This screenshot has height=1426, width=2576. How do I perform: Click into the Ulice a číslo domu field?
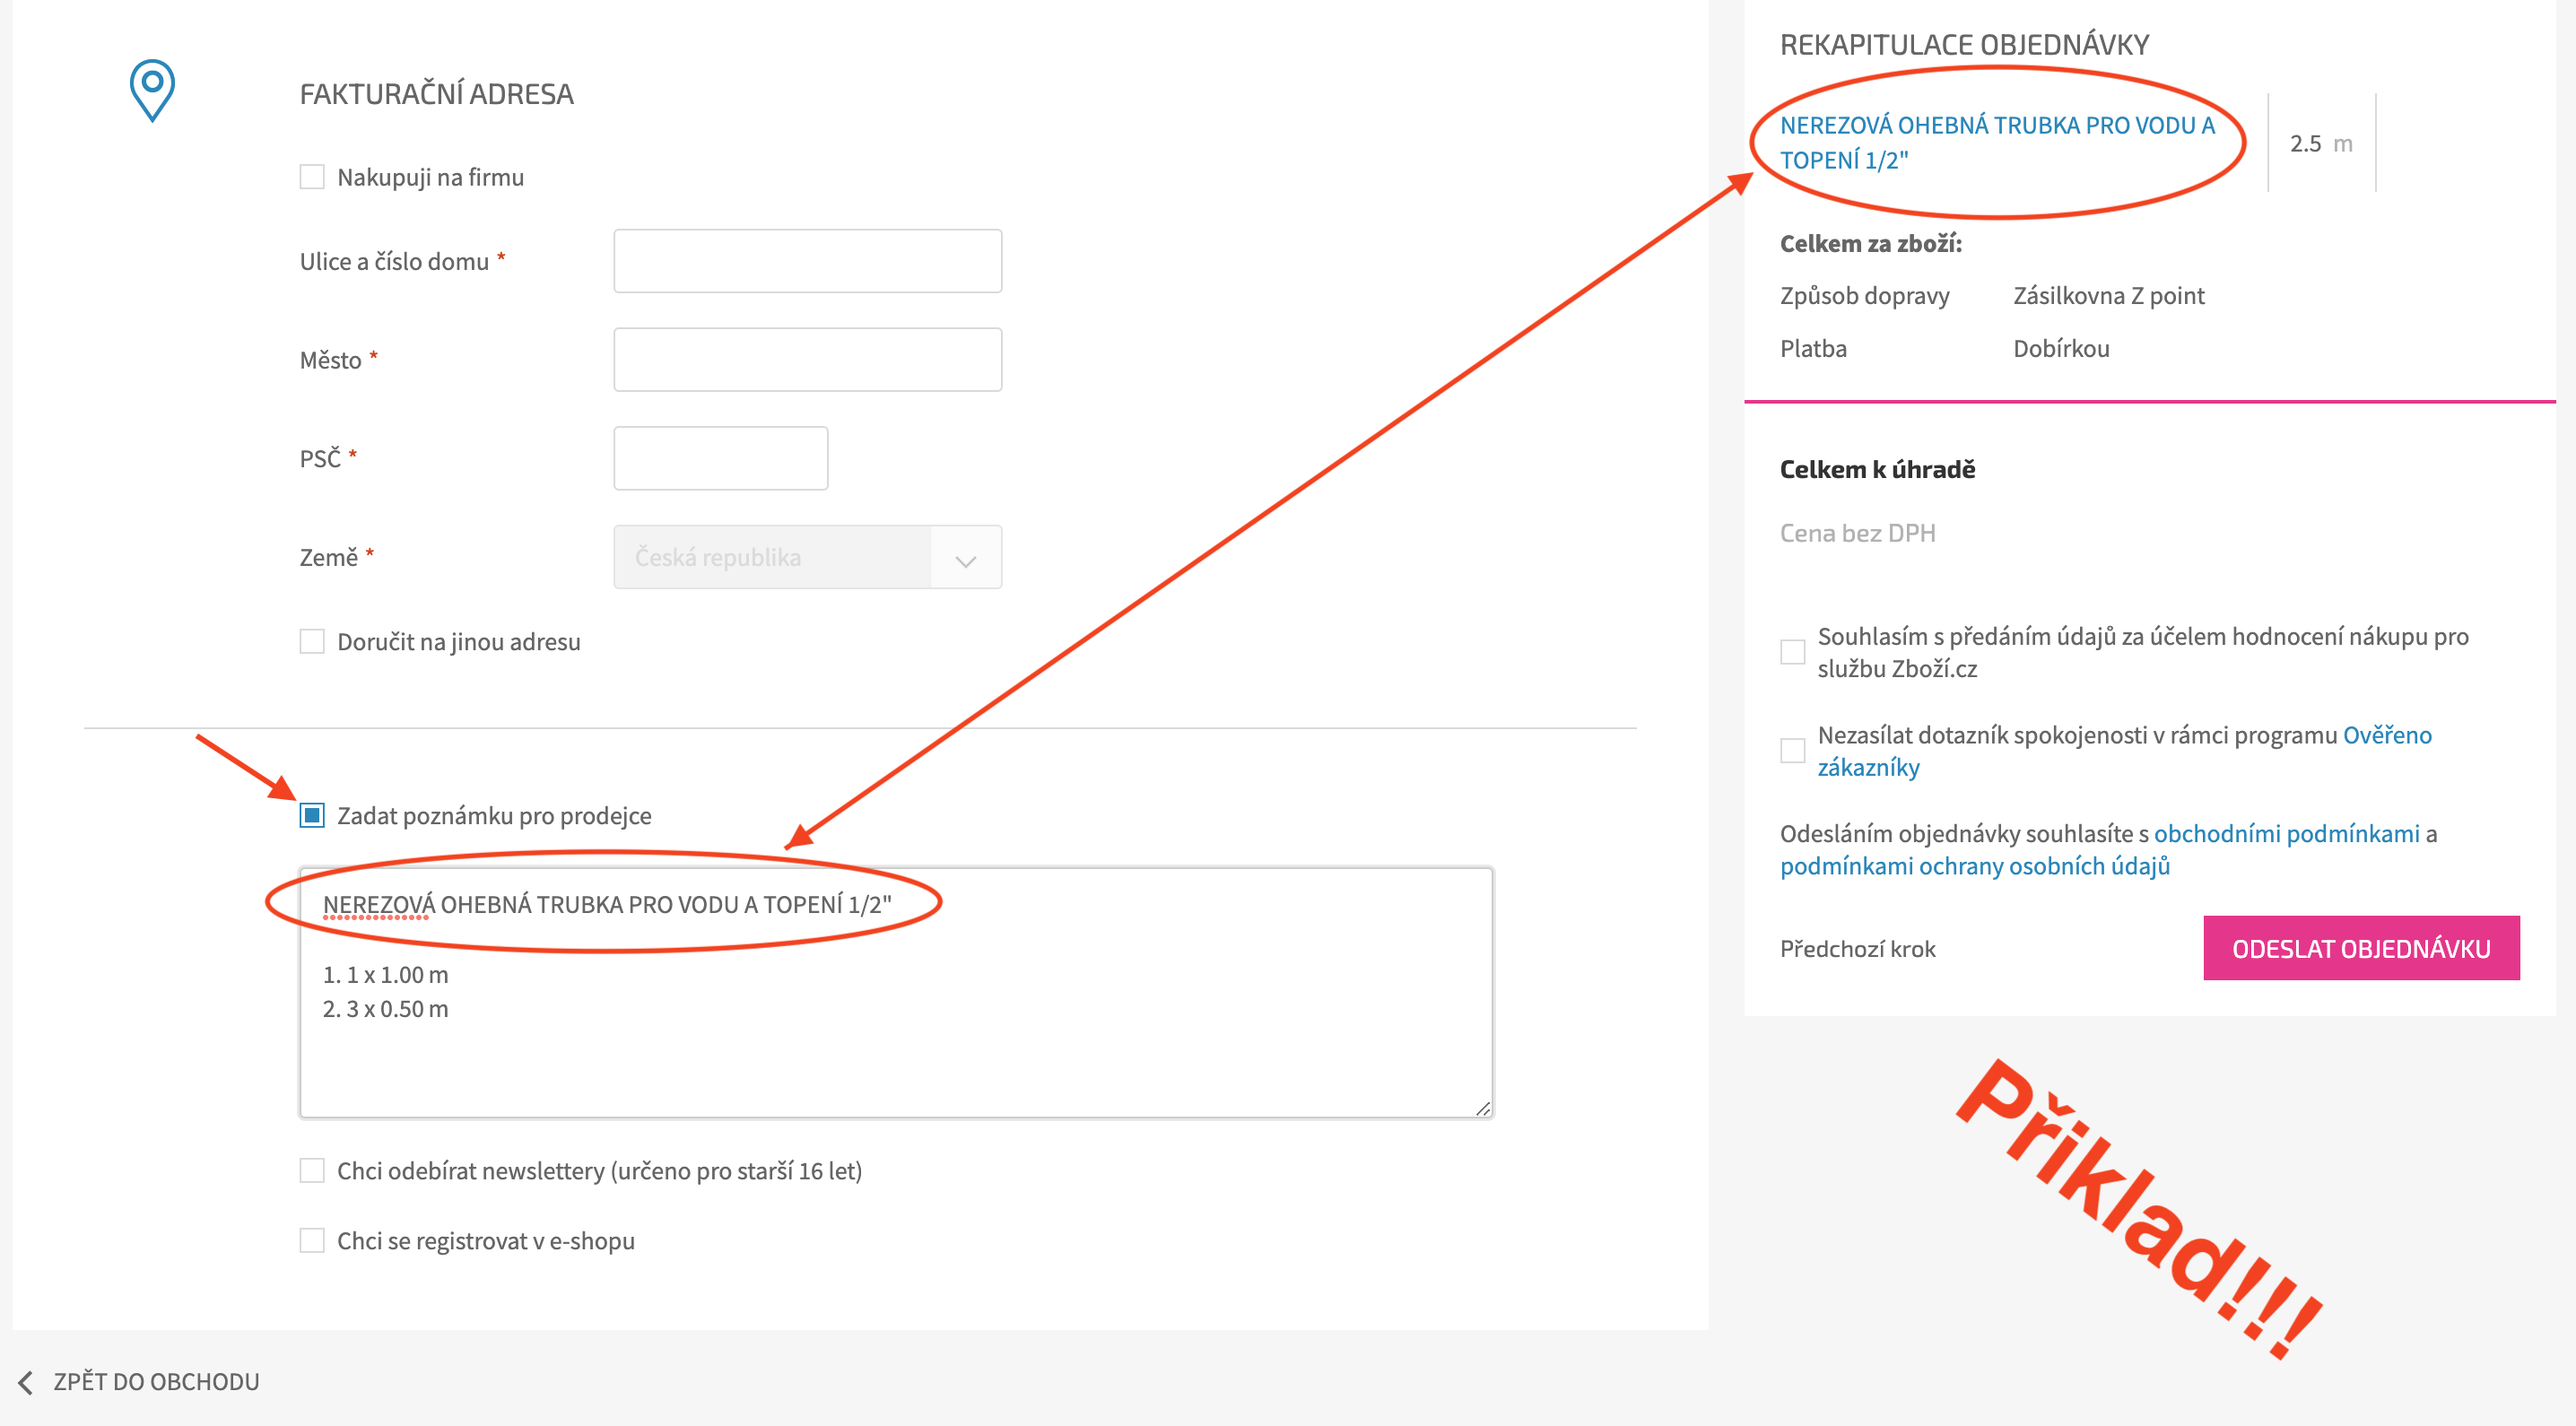click(x=807, y=261)
